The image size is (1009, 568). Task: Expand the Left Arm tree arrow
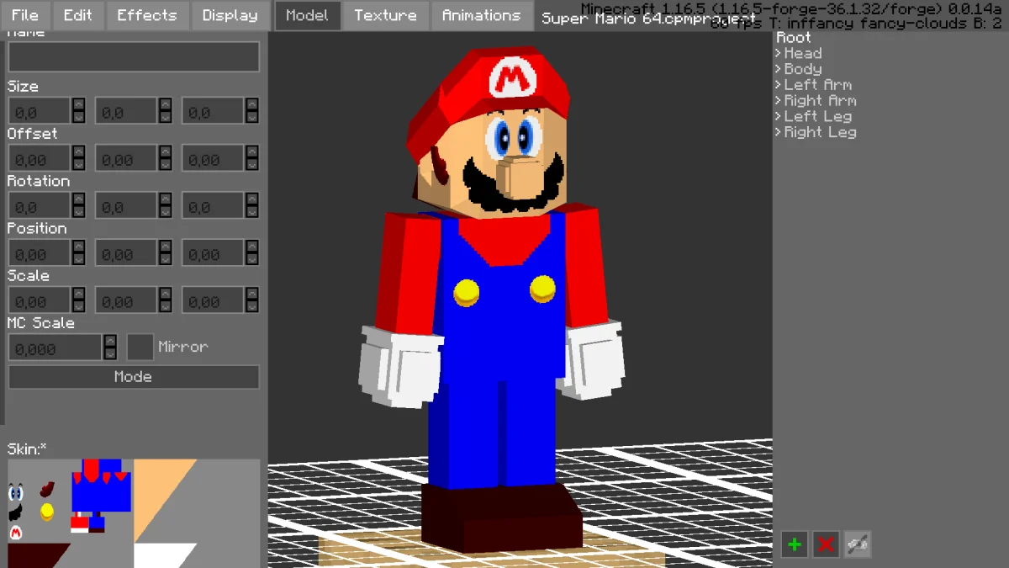click(778, 85)
